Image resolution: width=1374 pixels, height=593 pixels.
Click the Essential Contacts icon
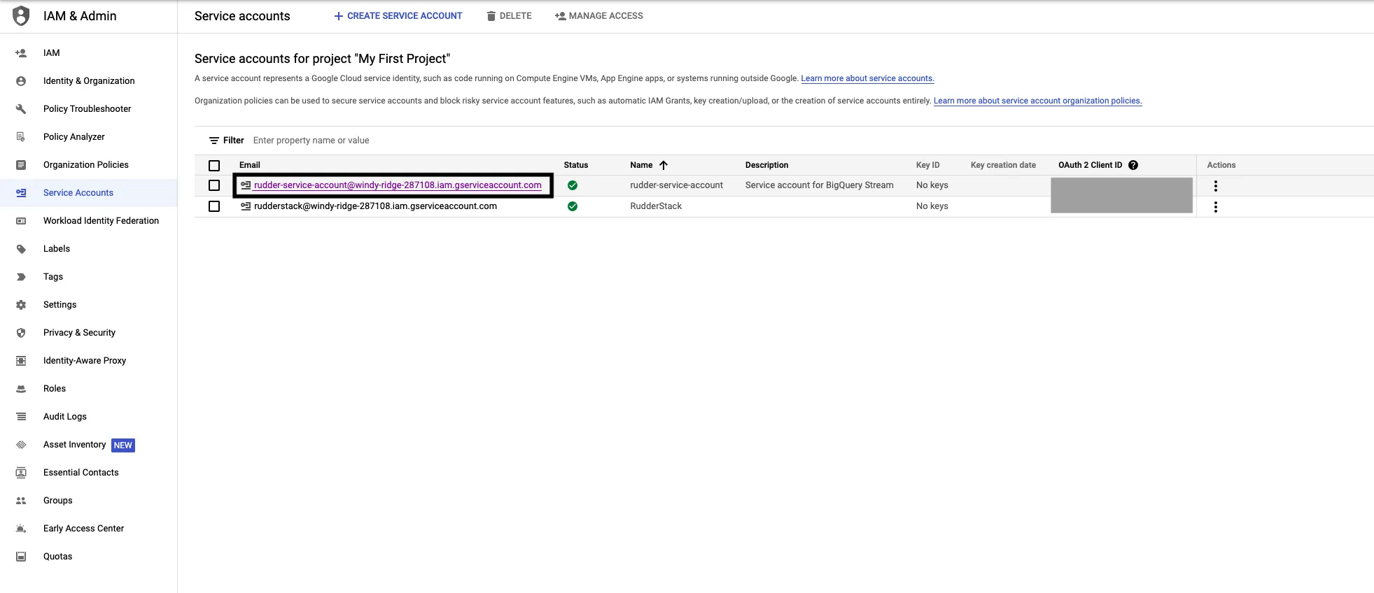tap(21, 473)
